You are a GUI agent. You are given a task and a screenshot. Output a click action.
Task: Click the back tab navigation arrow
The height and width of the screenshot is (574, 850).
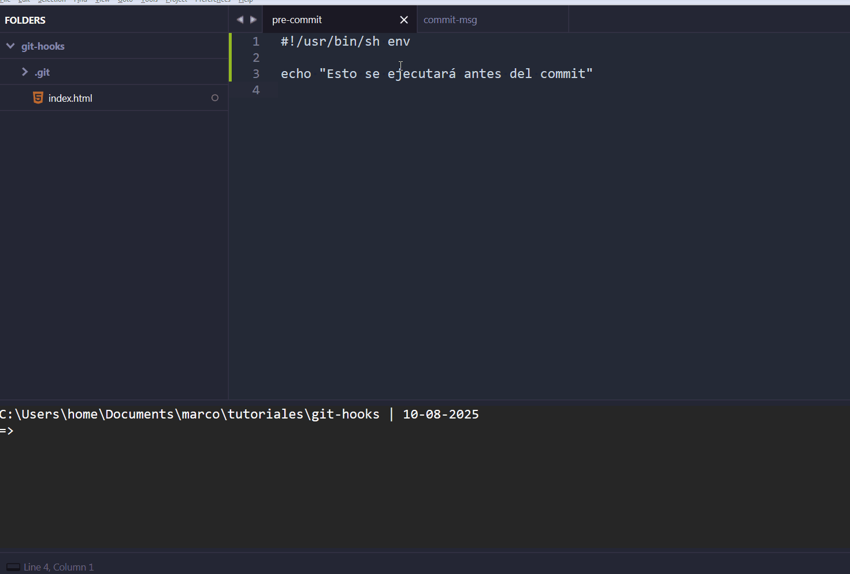pos(240,20)
